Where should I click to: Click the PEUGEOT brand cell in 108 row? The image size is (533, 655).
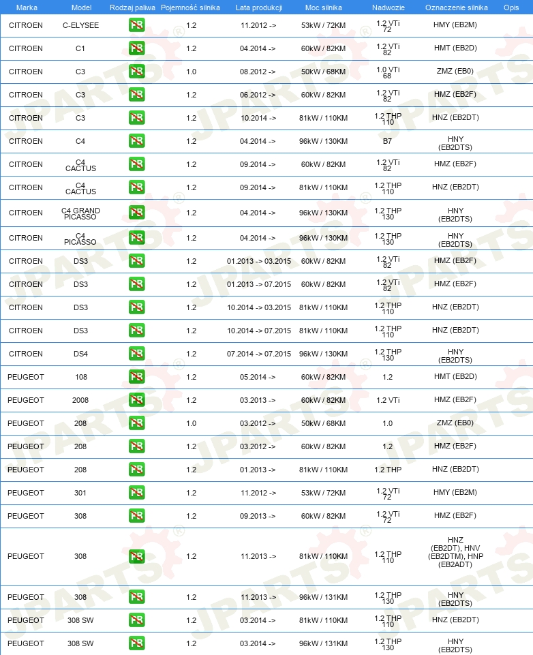coord(26,377)
